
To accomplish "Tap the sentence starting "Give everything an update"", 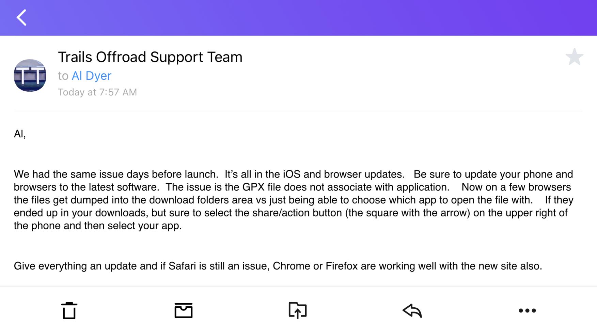I will point(278,266).
